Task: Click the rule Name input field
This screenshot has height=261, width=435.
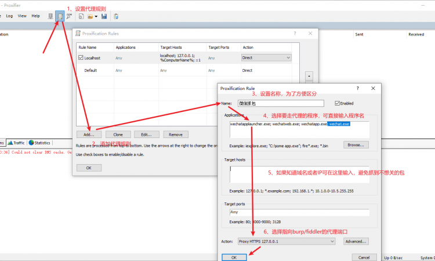Action: tap(281, 103)
